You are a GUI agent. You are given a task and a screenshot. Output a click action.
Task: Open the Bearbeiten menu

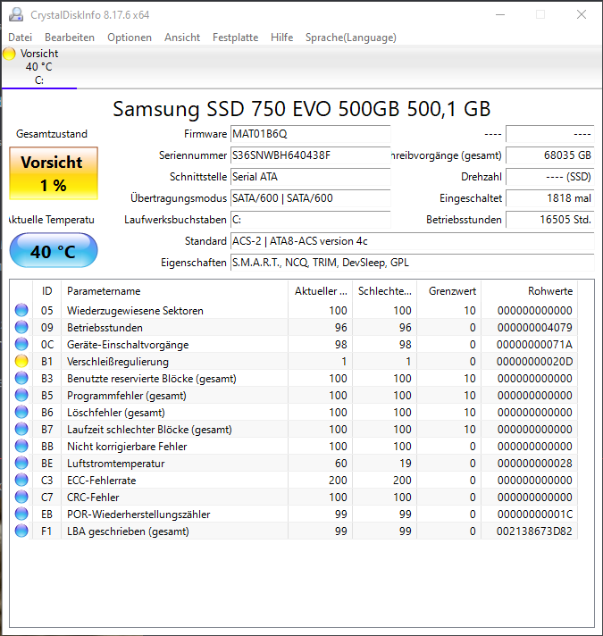click(70, 38)
